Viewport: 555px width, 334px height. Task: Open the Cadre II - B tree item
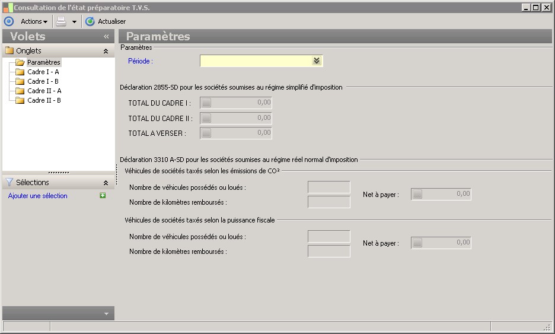(44, 100)
